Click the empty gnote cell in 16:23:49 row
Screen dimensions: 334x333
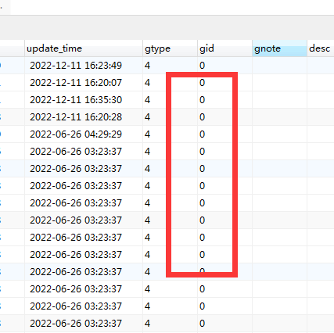pyautogui.click(x=279, y=66)
